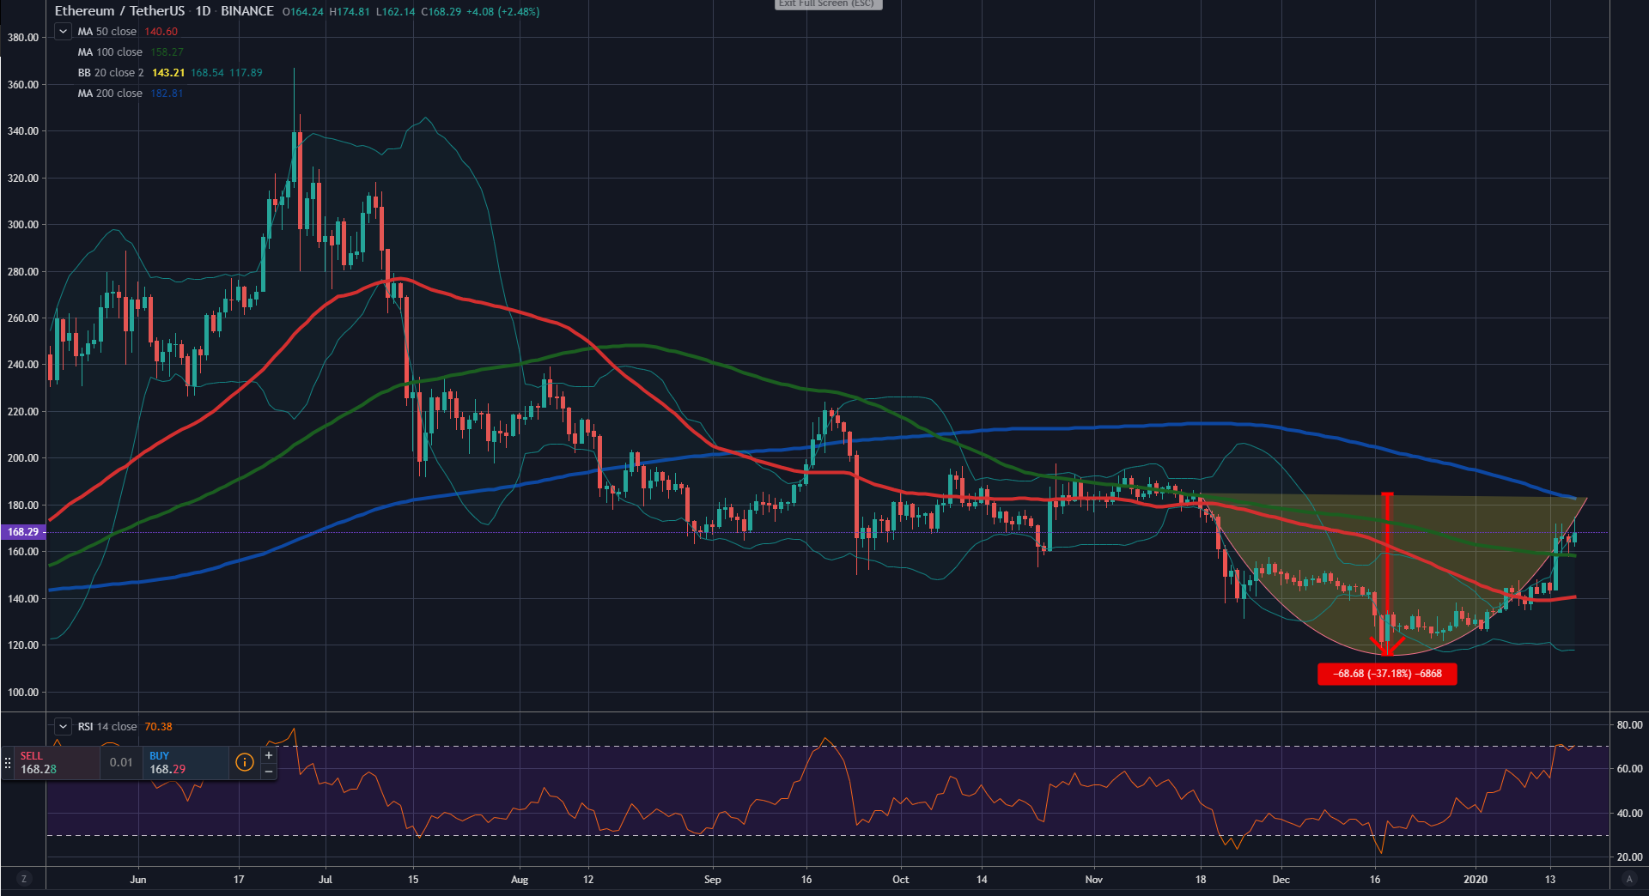The height and width of the screenshot is (896, 1649).
Task: Select the MA 100 close indicator label
Action: [110, 52]
